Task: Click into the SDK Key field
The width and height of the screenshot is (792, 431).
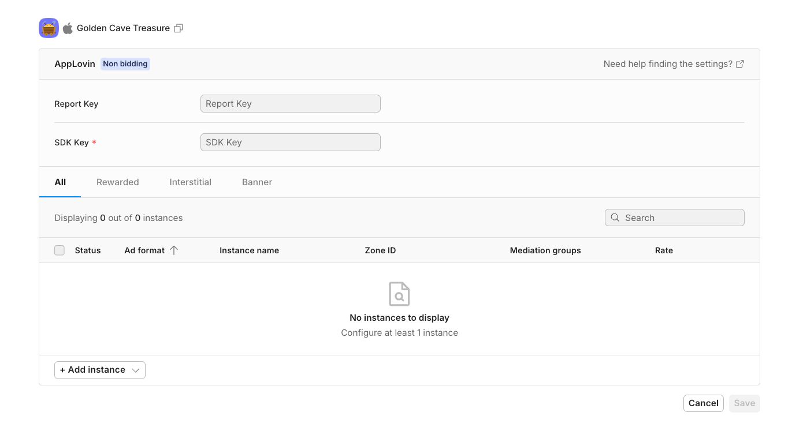Action: point(290,143)
